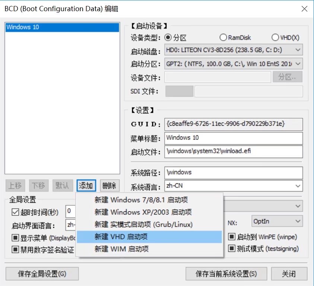
Task: Click the 系统路径 \windows input field
Action: coord(234,173)
